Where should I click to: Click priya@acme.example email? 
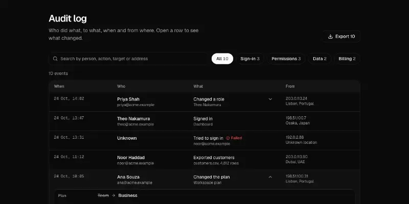(135, 105)
